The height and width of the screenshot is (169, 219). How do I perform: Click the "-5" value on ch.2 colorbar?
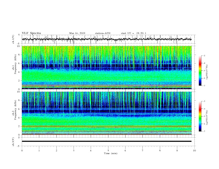pos(204,116)
